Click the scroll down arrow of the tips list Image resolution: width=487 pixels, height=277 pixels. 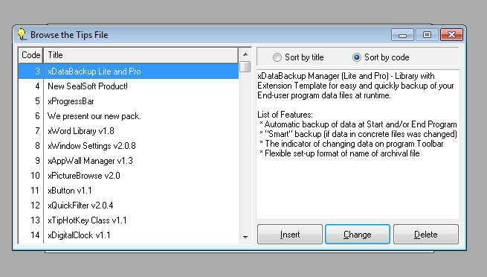(245, 238)
